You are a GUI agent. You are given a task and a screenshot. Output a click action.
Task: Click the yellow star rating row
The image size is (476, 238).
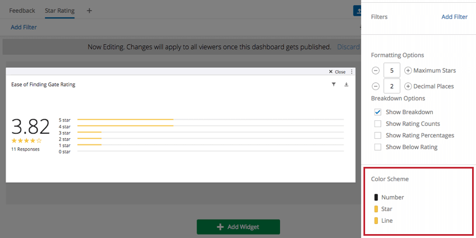point(26,141)
